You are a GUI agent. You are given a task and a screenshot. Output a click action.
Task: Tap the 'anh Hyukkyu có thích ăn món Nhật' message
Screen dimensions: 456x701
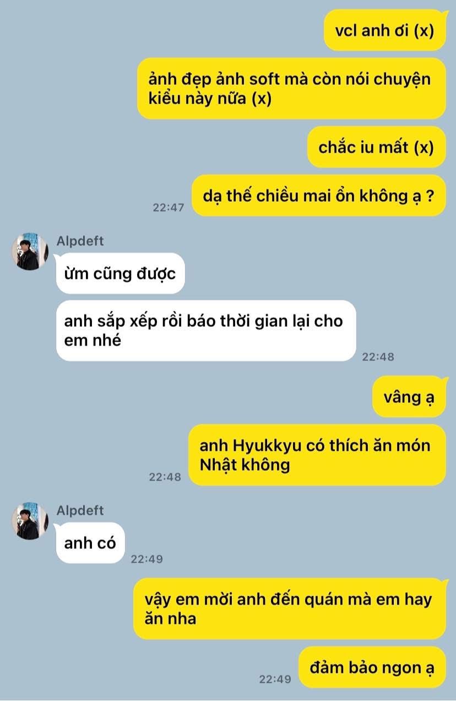317,455
